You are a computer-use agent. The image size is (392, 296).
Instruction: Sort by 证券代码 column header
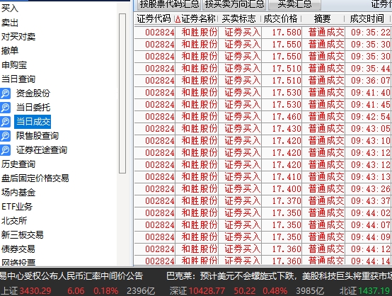154,19
